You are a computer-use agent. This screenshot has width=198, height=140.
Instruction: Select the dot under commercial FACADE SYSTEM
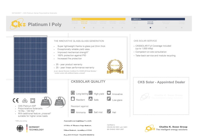(x=181, y=28)
